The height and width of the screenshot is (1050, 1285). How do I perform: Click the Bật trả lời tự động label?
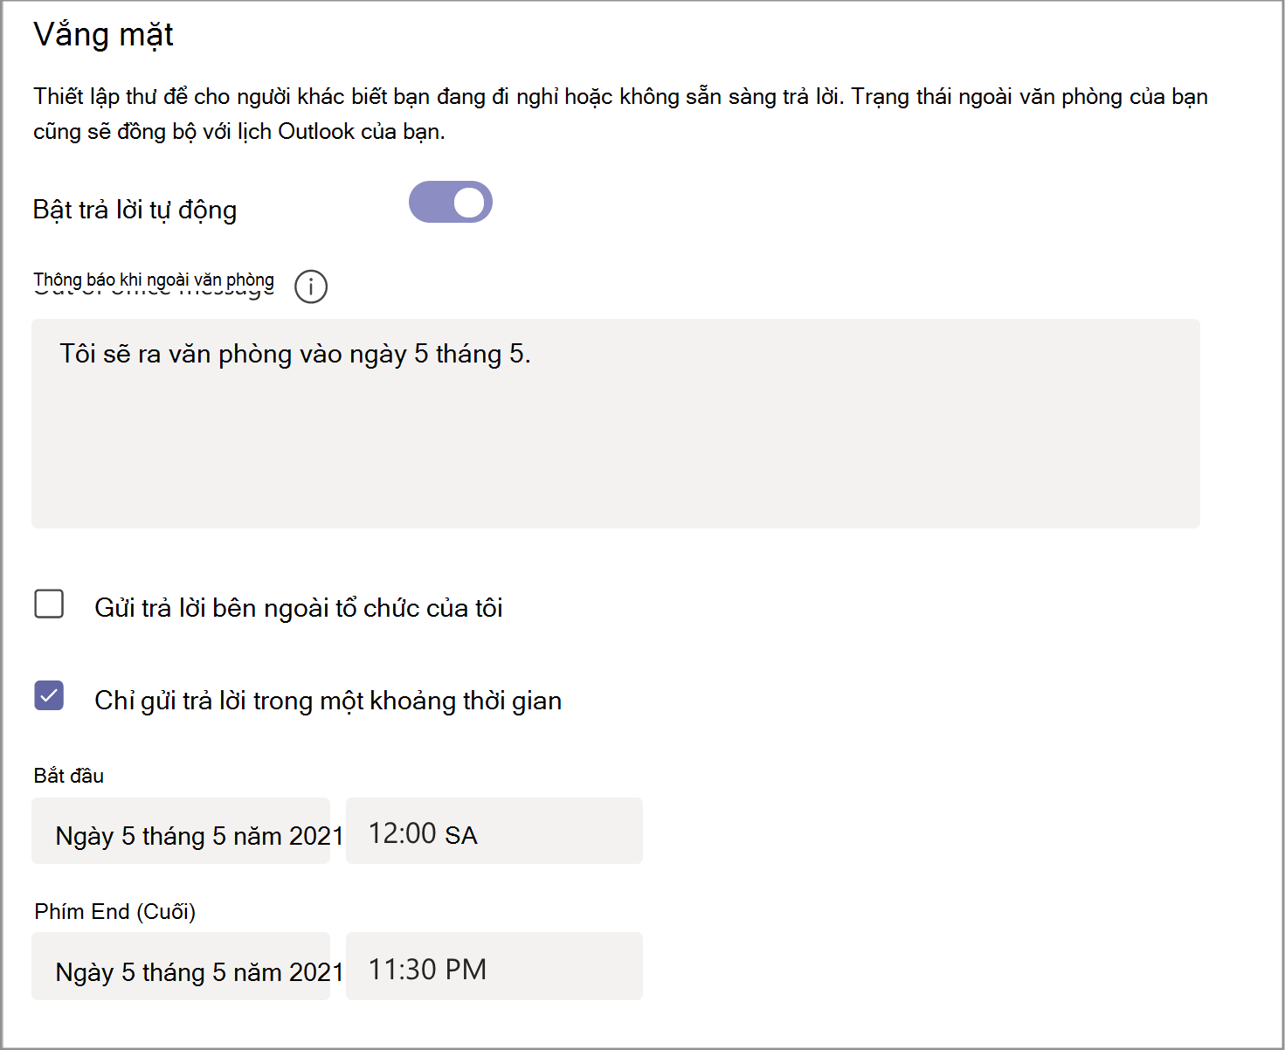(135, 210)
